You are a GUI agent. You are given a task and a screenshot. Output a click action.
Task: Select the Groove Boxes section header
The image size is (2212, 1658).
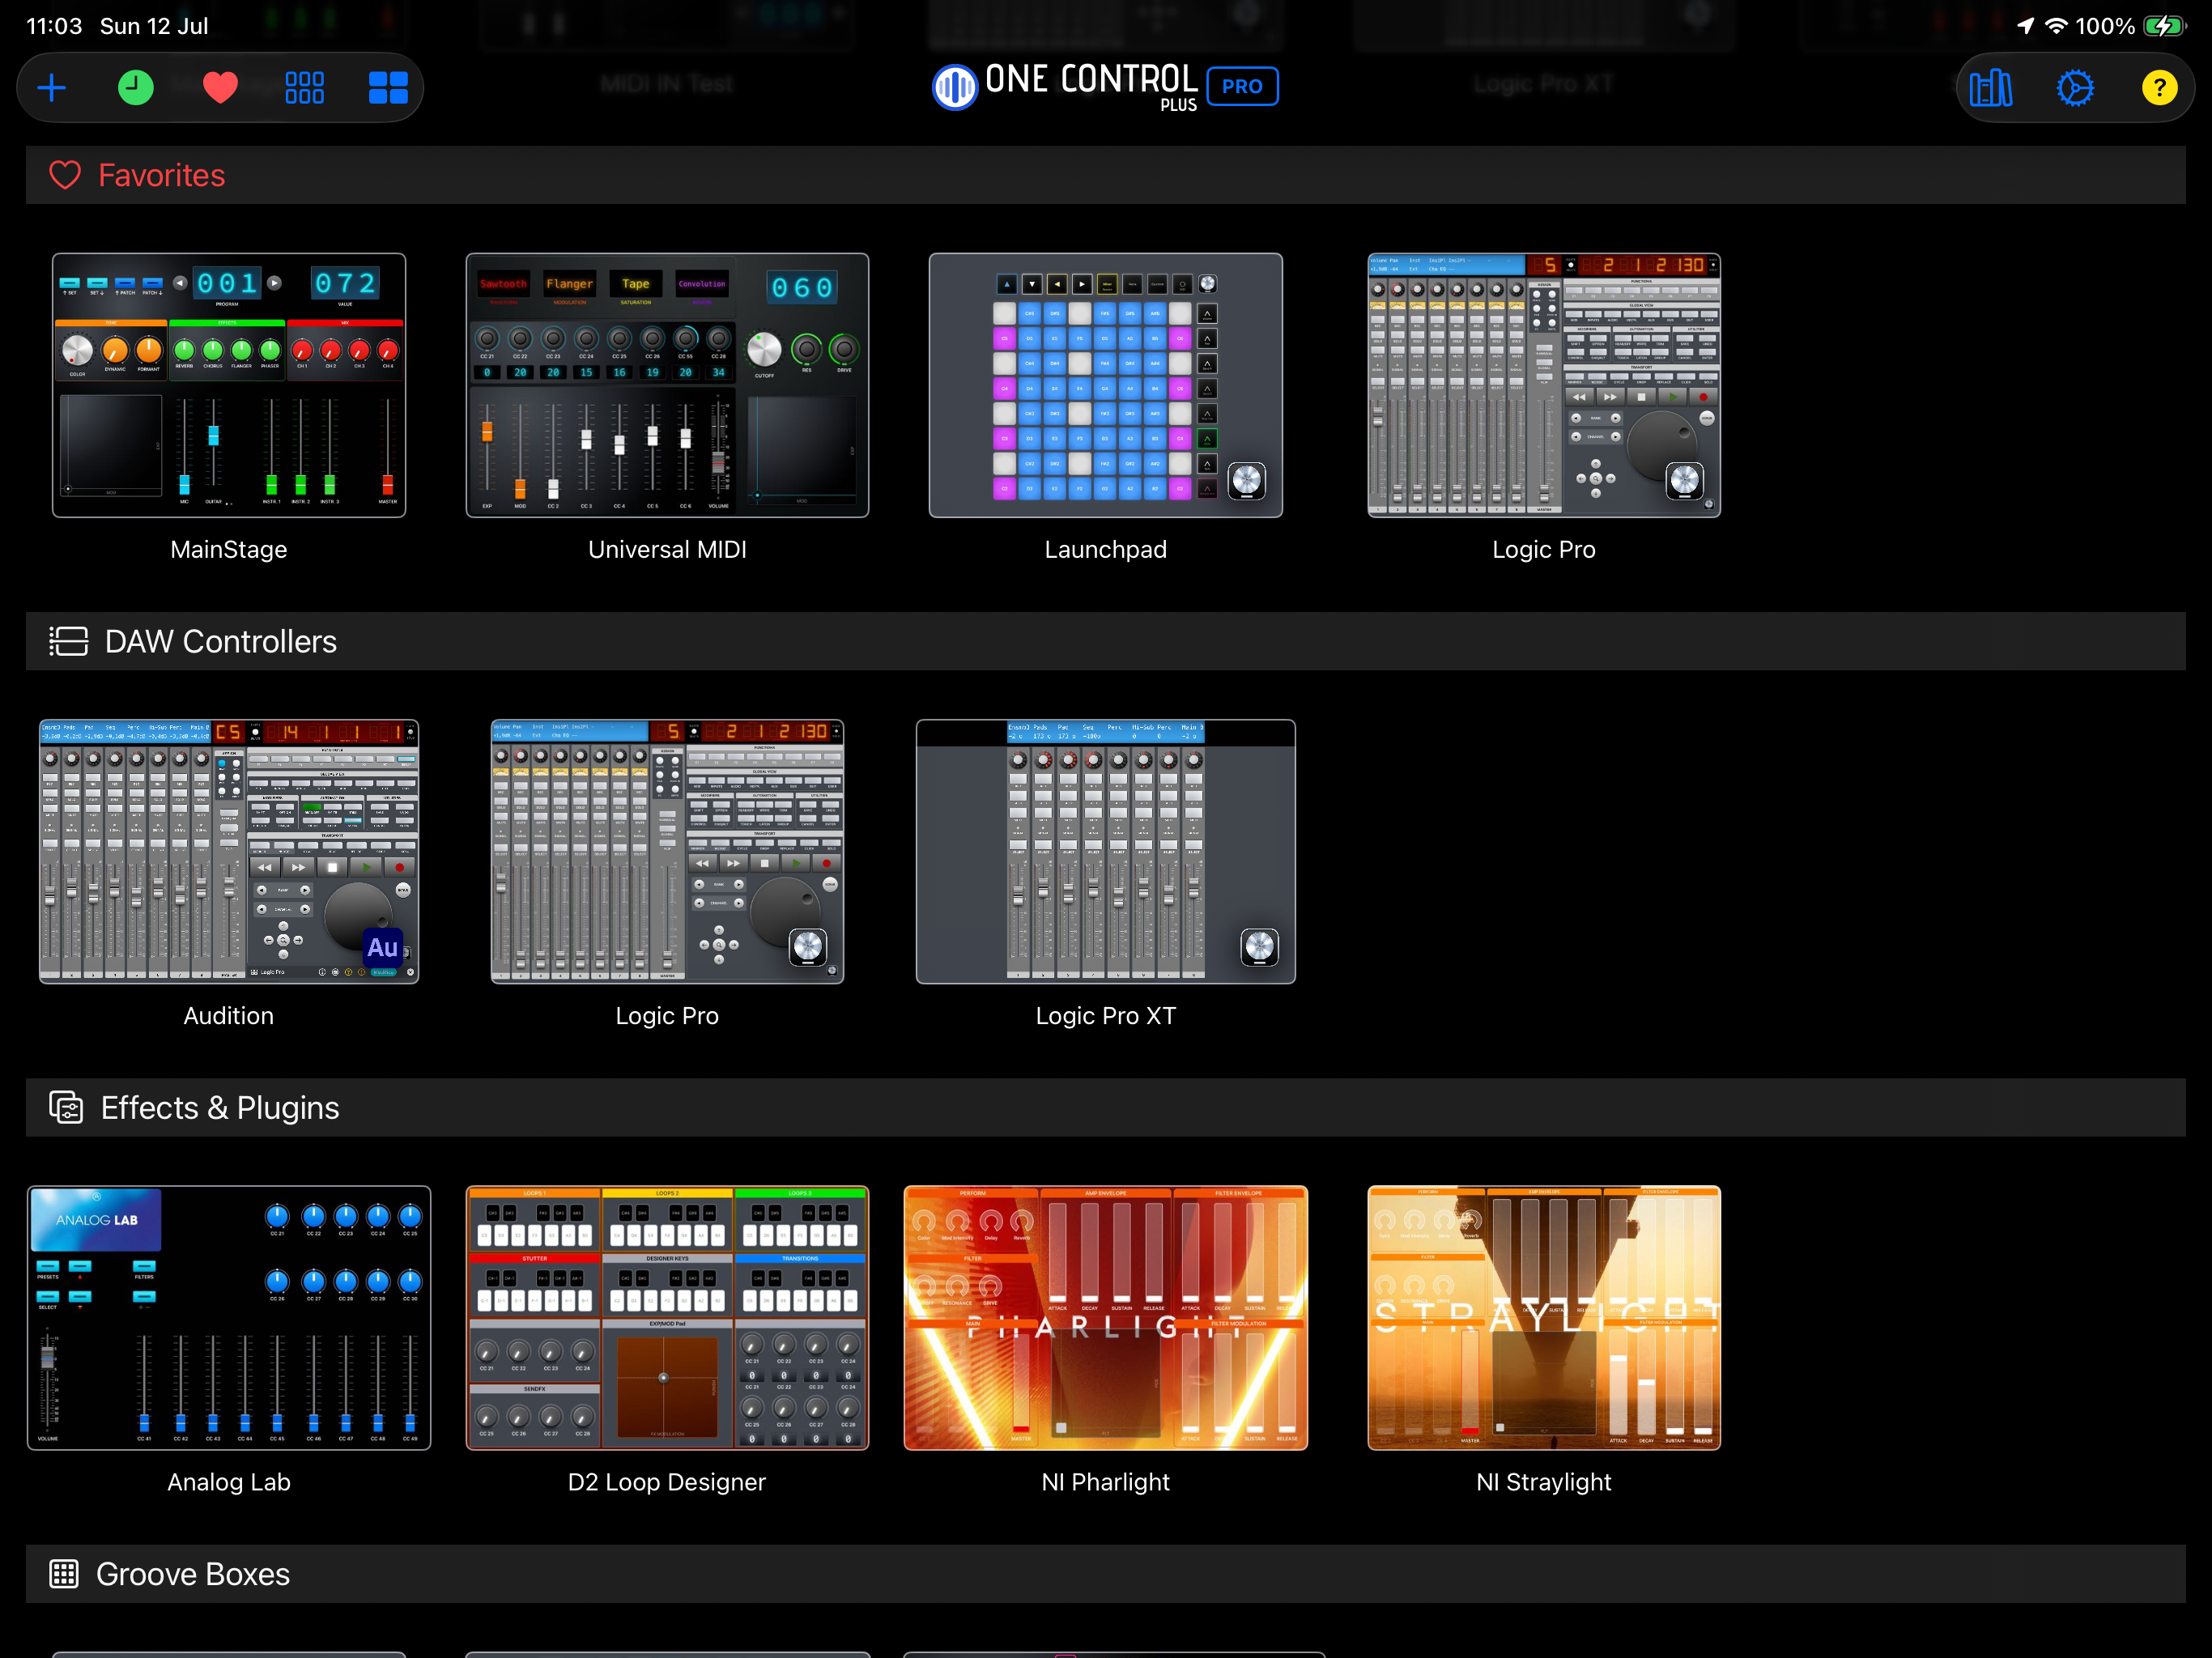click(x=1105, y=1573)
